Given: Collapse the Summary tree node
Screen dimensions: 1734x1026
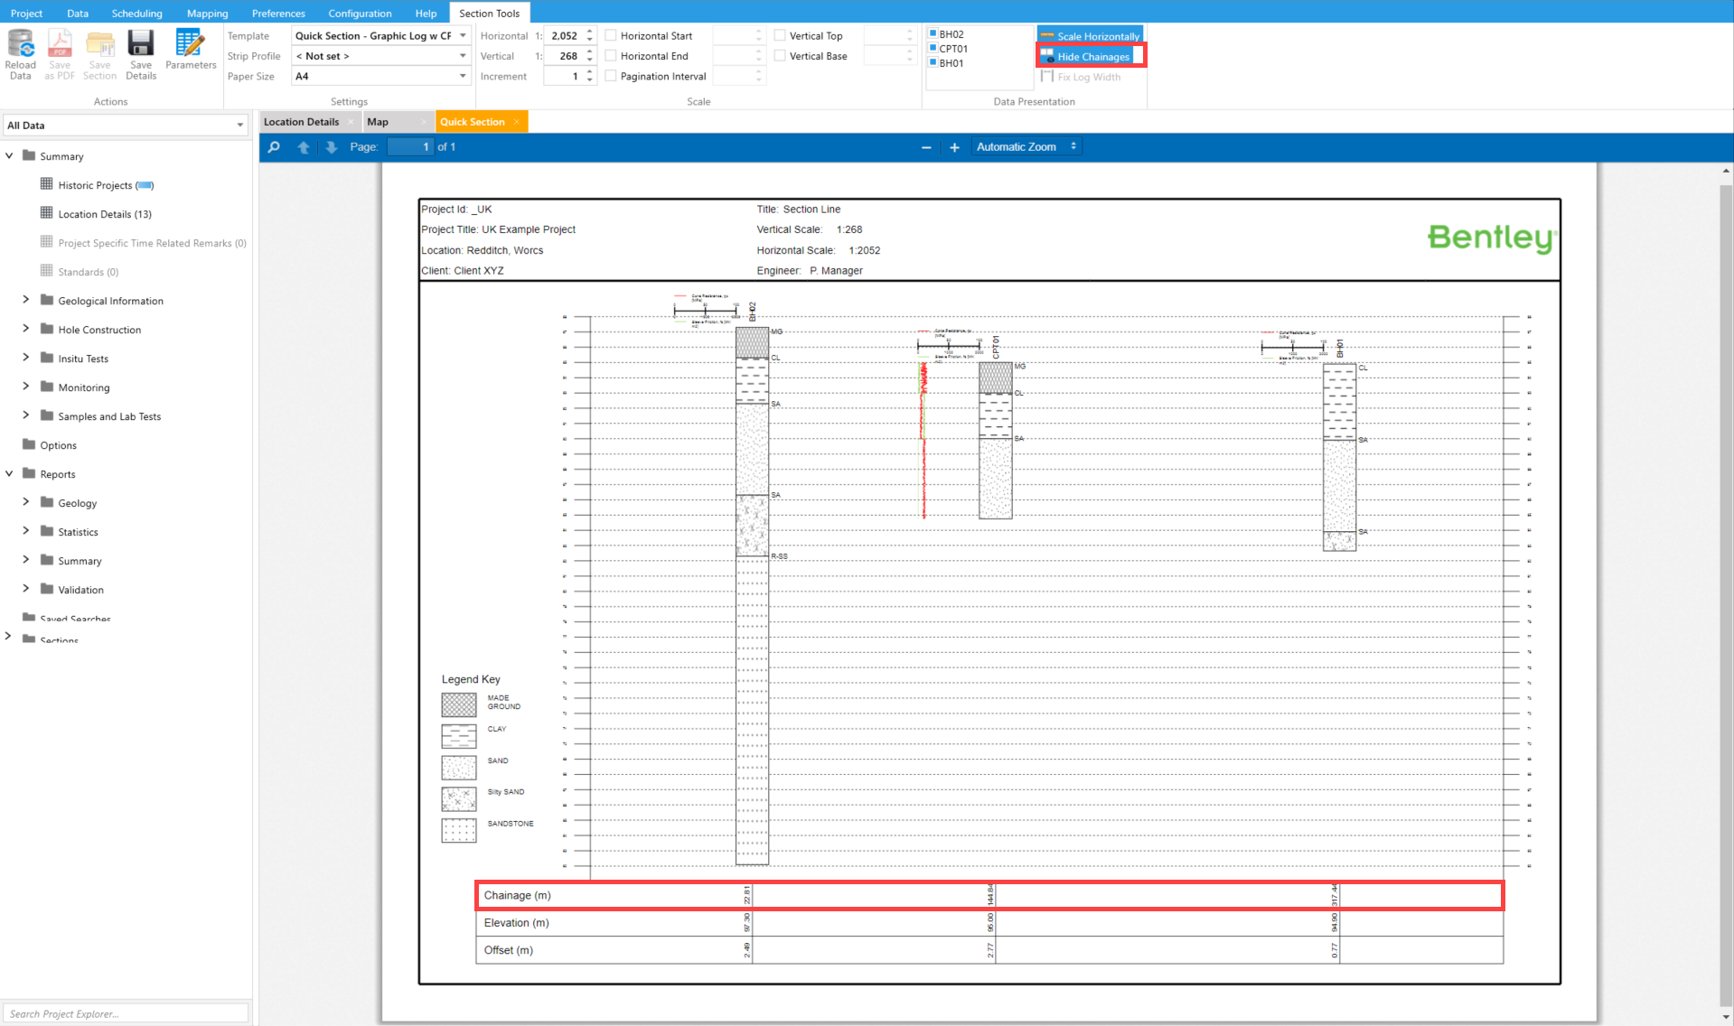Looking at the screenshot, I should pyautogui.click(x=10, y=155).
